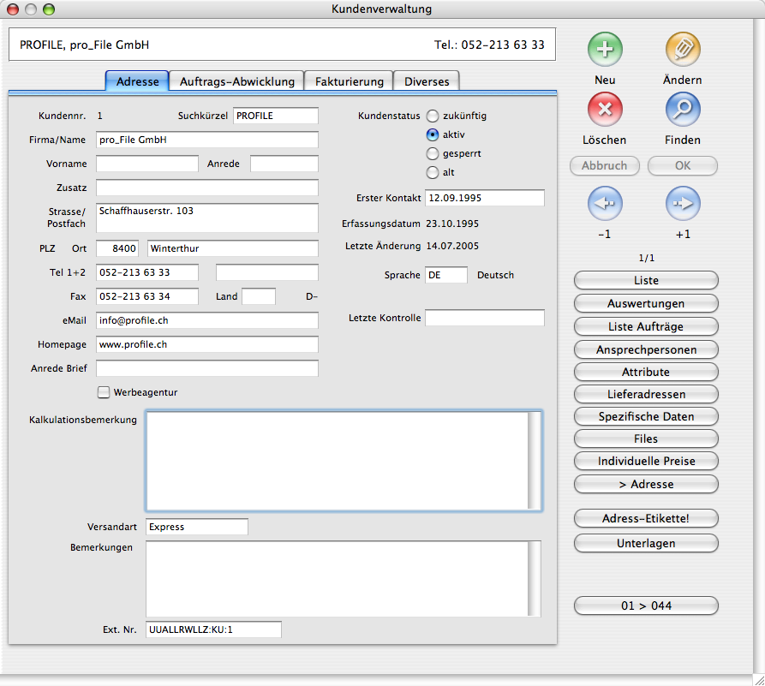
Task: Click the Individuelle Preise button
Action: coord(646,461)
